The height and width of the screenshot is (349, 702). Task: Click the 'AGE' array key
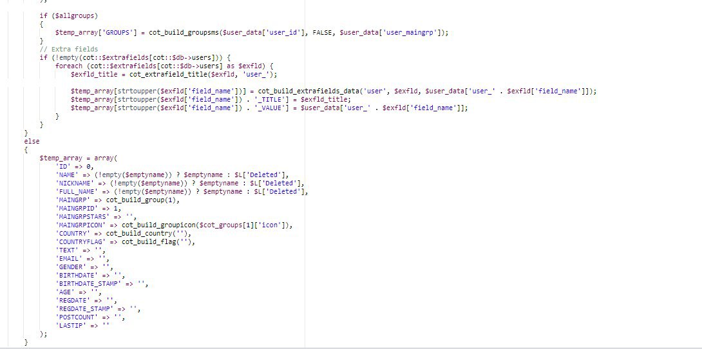(65, 292)
